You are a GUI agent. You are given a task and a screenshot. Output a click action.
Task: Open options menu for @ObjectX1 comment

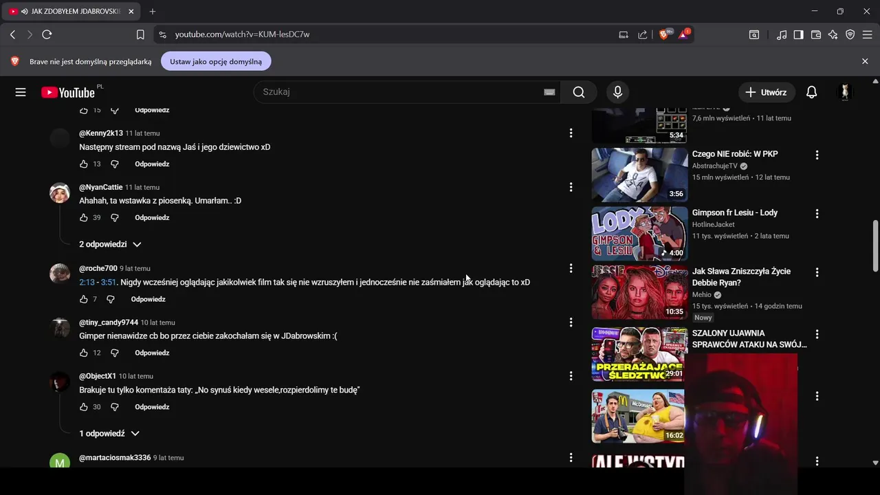point(571,376)
